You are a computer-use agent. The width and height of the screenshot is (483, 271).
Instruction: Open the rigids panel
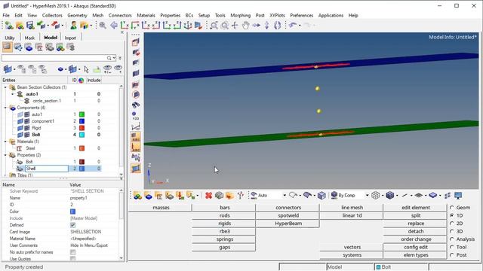click(225, 224)
